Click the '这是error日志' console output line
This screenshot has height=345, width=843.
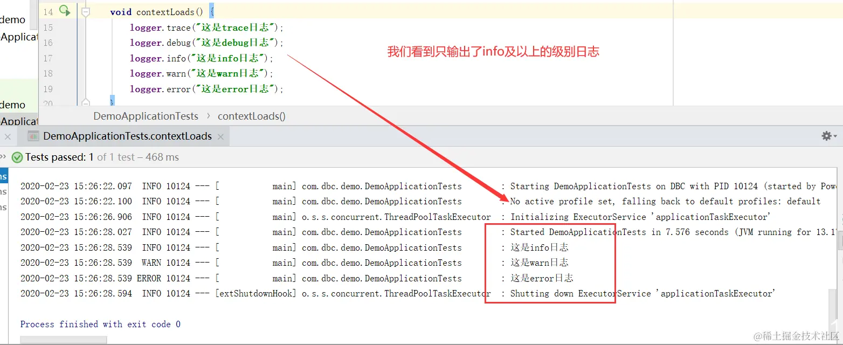click(297, 278)
